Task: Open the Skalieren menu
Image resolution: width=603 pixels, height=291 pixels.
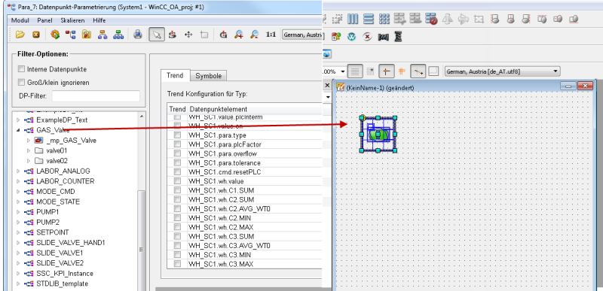Action: coord(72,20)
